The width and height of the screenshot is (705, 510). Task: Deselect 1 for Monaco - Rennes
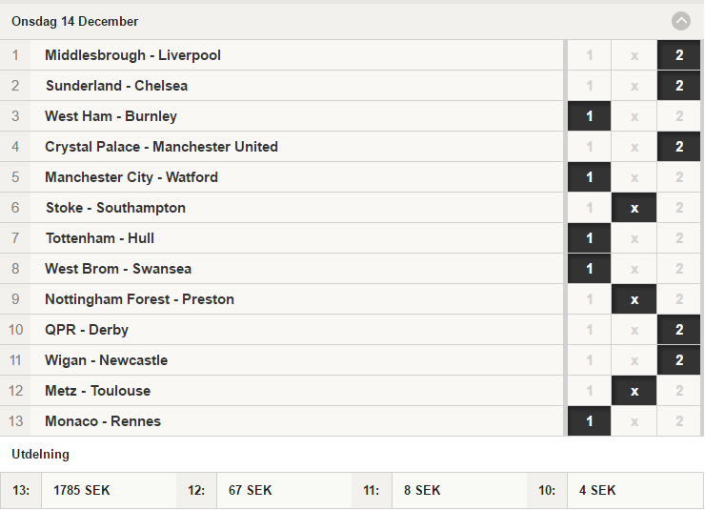pyautogui.click(x=589, y=421)
